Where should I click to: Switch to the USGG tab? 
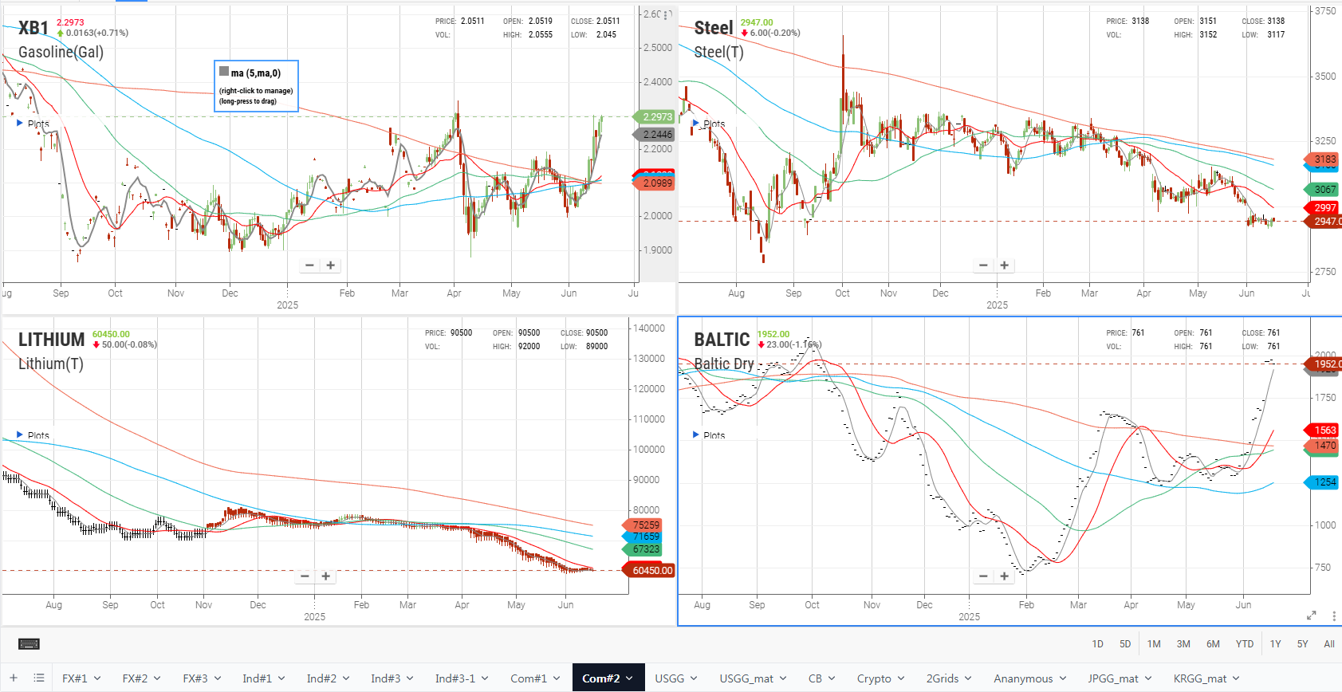[670, 678]
